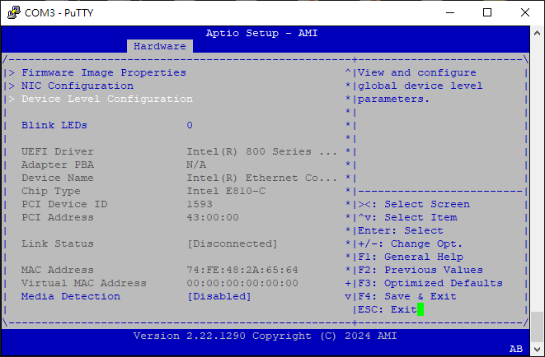Click the Virtual MAC Address value
The width and height of the screenshot is (545, 357).
click(242, 283)
